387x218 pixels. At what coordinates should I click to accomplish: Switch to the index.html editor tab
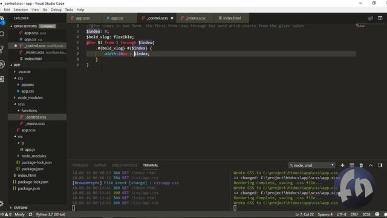(x=232, y=18)
